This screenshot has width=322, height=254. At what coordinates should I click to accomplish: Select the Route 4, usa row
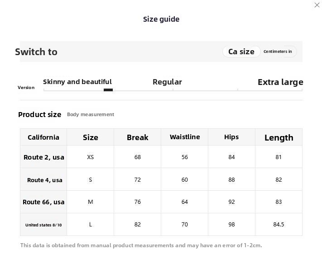coord(161,179)
